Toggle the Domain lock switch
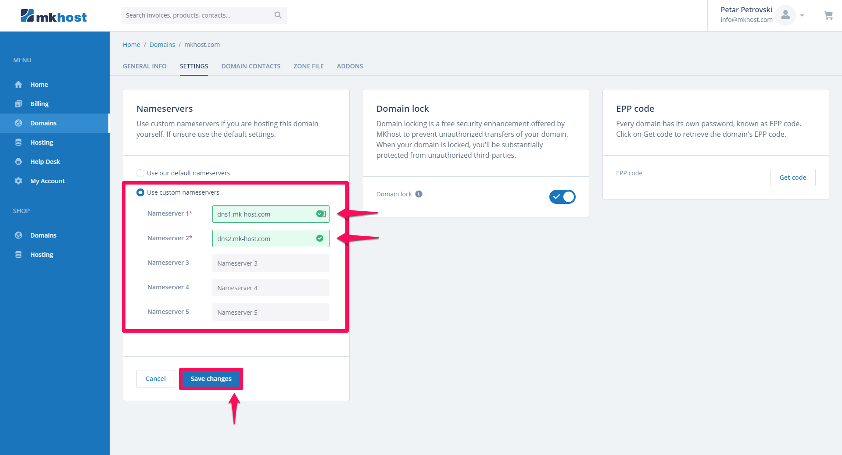This screenshot has height=455, width=842. pos(562,197)
